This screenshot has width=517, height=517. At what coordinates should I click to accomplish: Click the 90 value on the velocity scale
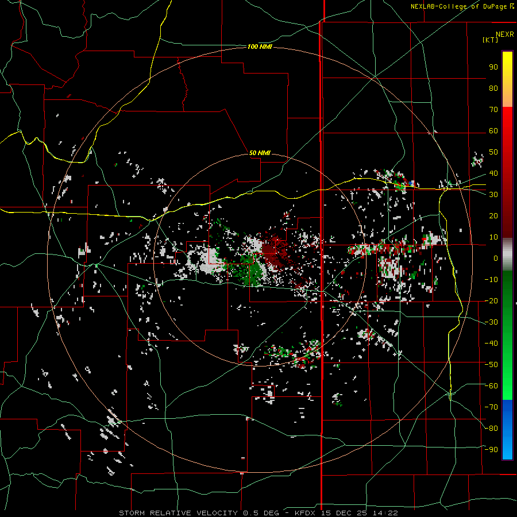click(x=493, y=67)
